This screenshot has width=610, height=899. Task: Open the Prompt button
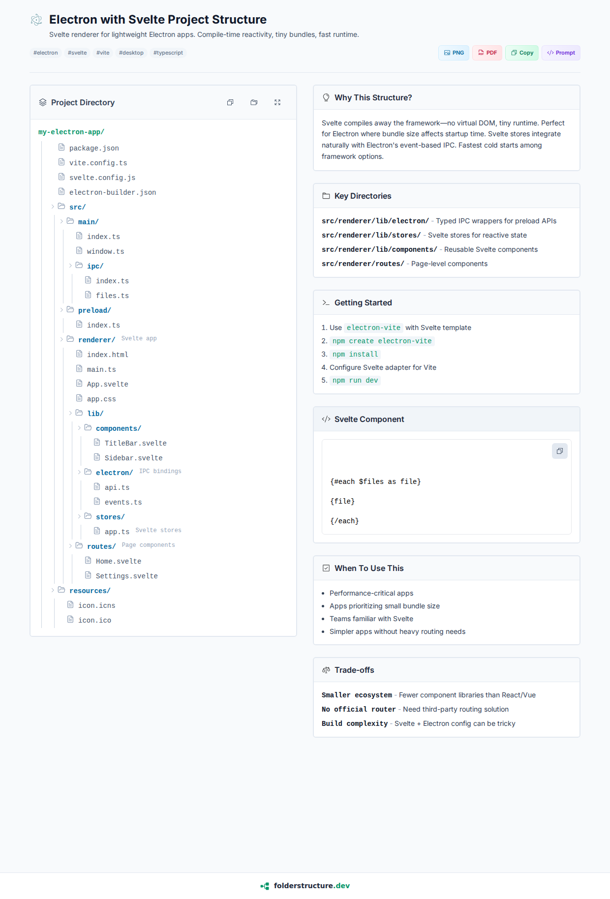(561, 53)
